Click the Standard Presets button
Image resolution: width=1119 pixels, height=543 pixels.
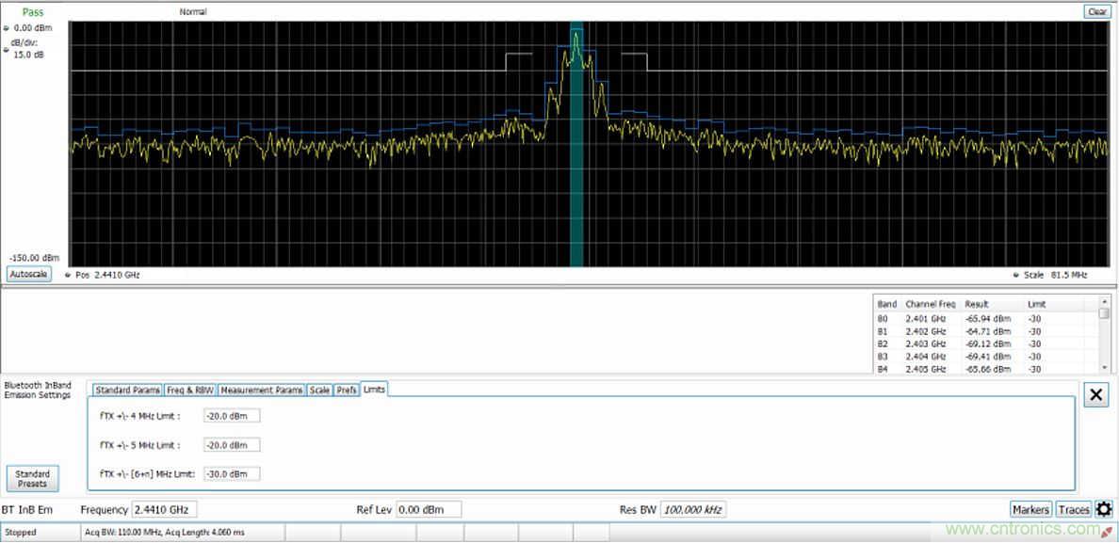[32, 479]
